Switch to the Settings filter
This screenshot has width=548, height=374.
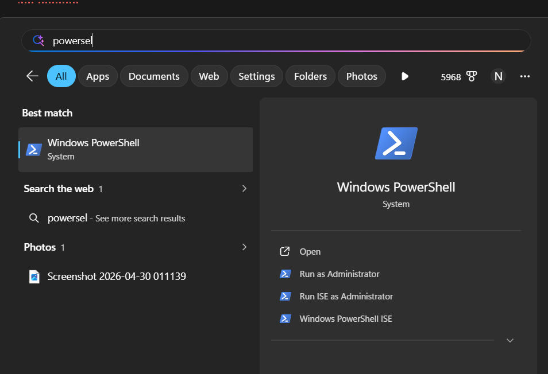point(257,76)
